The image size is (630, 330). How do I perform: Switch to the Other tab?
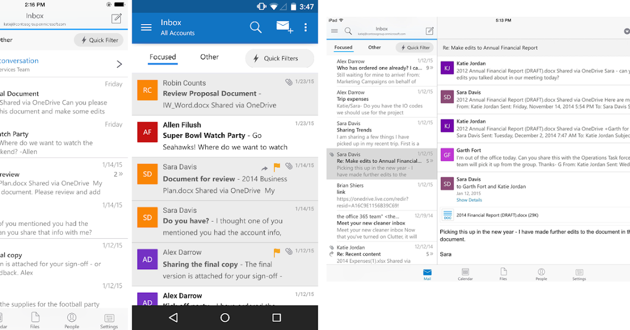(x=209, y=58)
